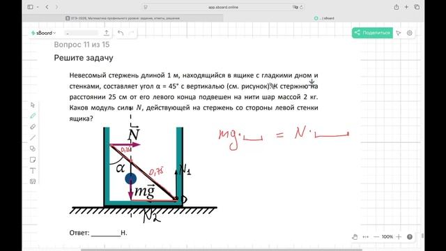
Task: Expand the Safari sidebar dropdown chevron
Action: 38,7
